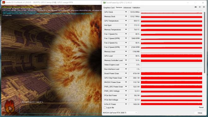Open the Memory Temperature sensor dropdown
Viewport: 208px width, 117px height.
coord(126,30)
